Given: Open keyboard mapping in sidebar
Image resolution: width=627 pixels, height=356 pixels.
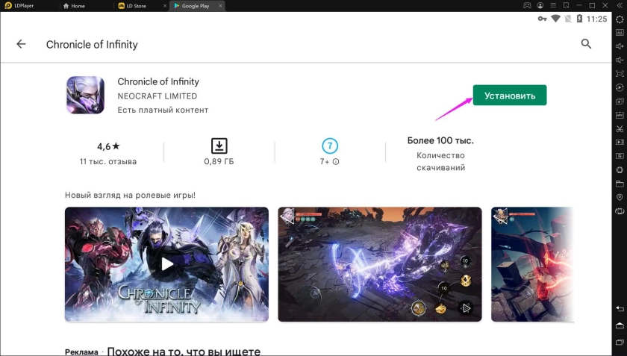Looking at the screenshot, I should (620, 32).
